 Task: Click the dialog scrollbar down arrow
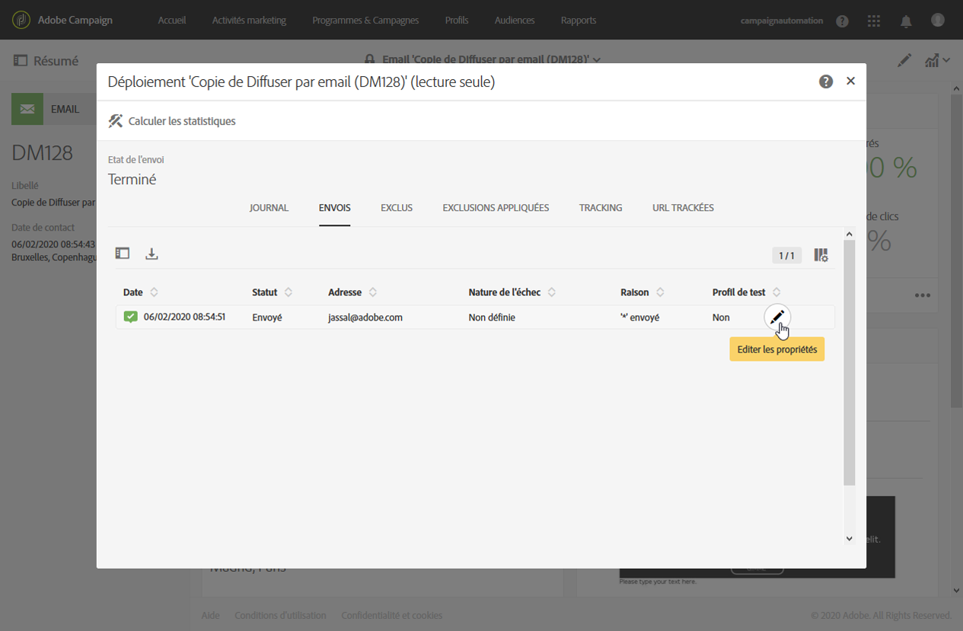click(850, 538)
